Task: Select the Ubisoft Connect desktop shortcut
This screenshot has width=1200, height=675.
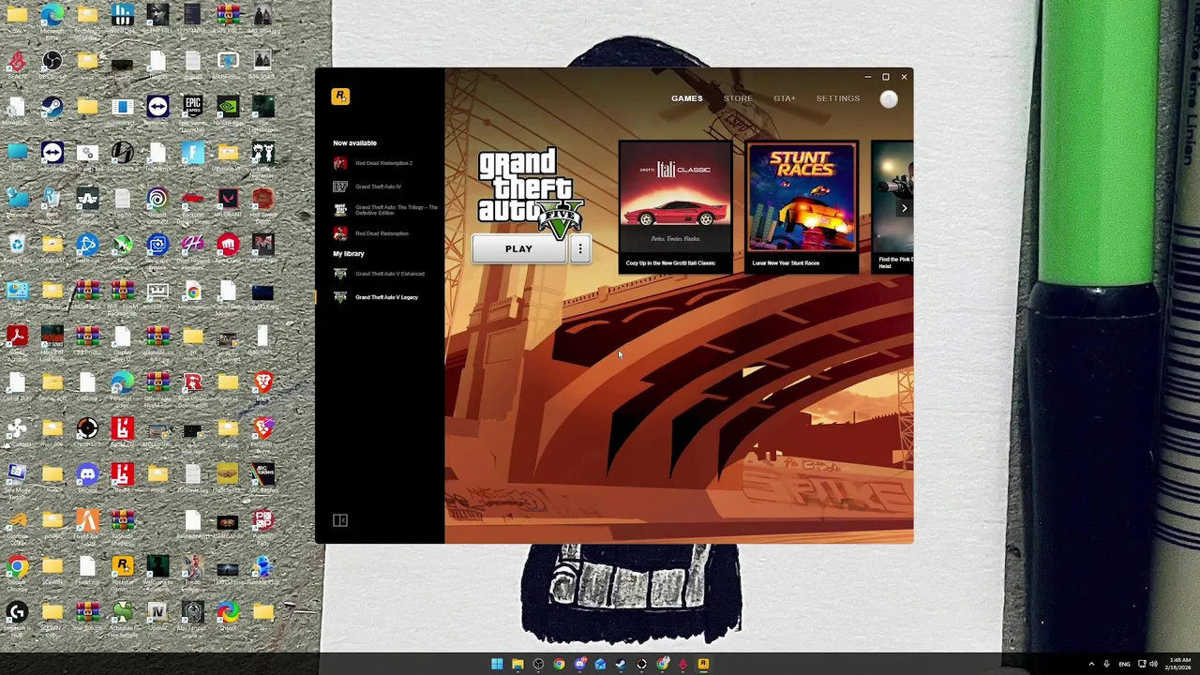Action: (157, 204)
